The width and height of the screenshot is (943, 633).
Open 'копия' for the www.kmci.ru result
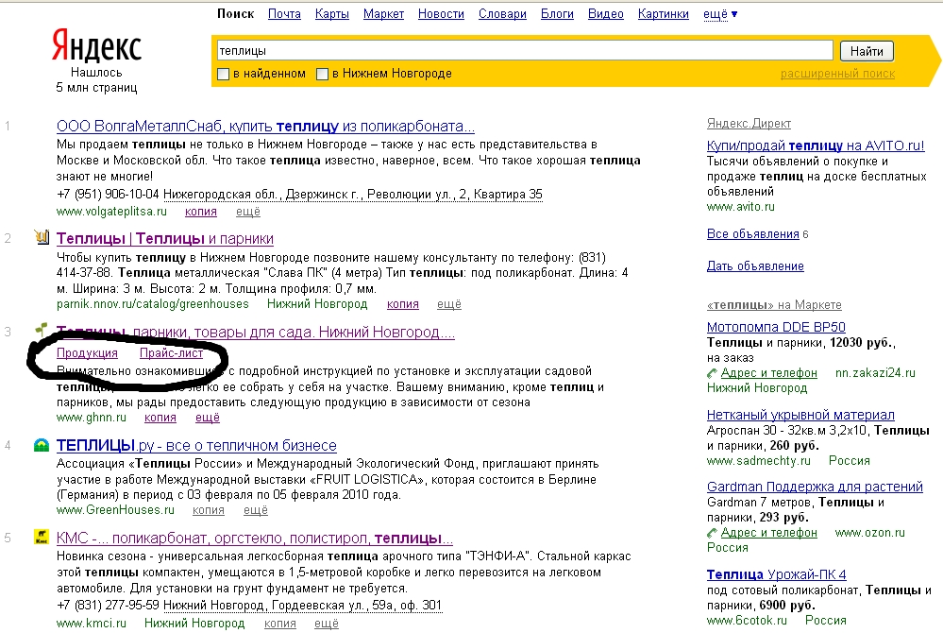point(280,623)
